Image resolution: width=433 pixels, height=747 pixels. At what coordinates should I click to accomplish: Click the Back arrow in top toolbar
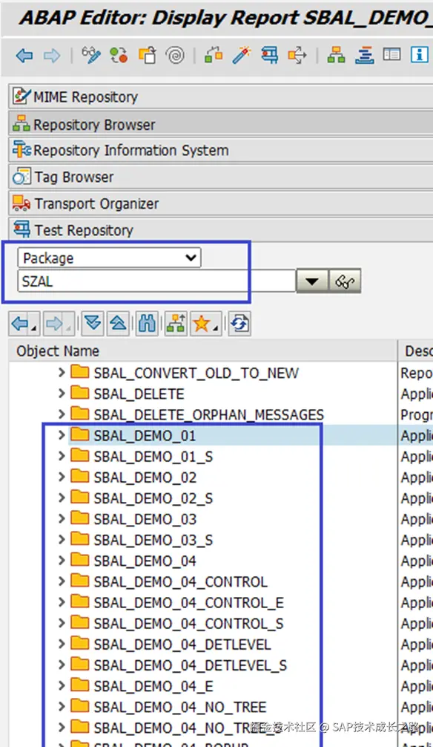click(x=24, y=56)
